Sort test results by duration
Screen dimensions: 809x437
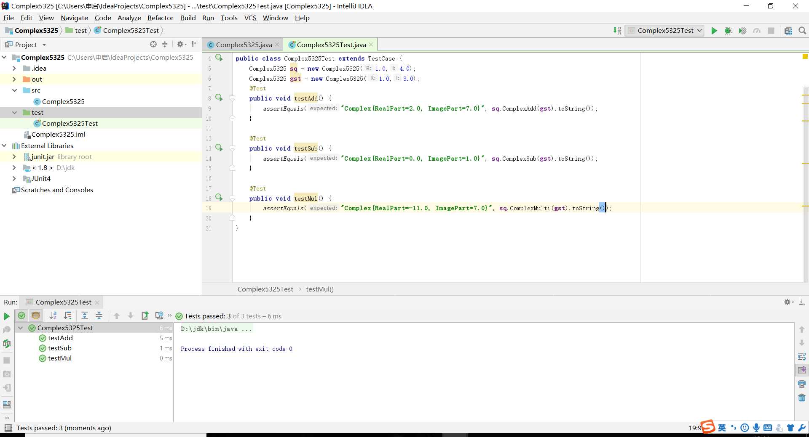(x=67, y=315)
